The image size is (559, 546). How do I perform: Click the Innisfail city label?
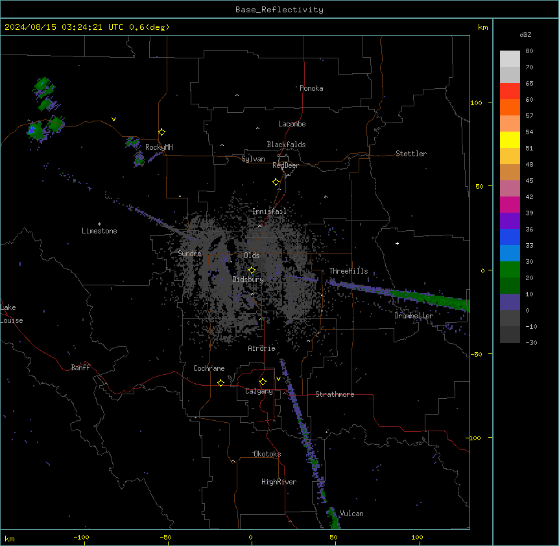point(270,211)
